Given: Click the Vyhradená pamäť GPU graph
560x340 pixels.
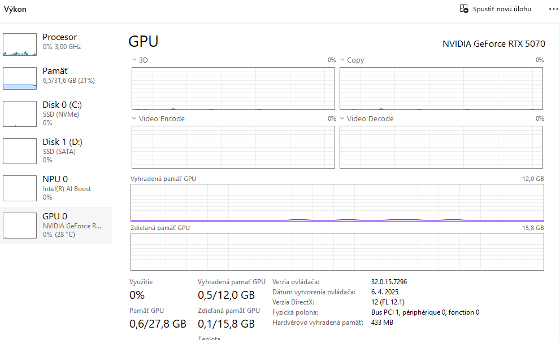Looking at the screenshot, I should 337,202.
